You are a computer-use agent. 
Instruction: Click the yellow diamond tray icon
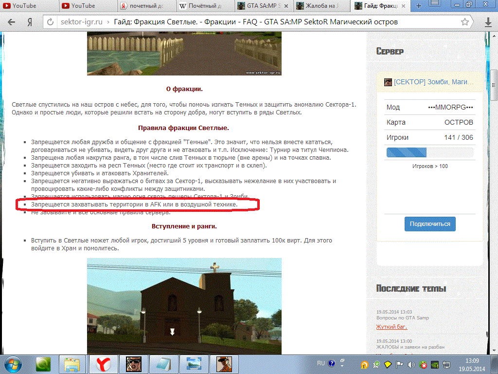tap(388, 364)
